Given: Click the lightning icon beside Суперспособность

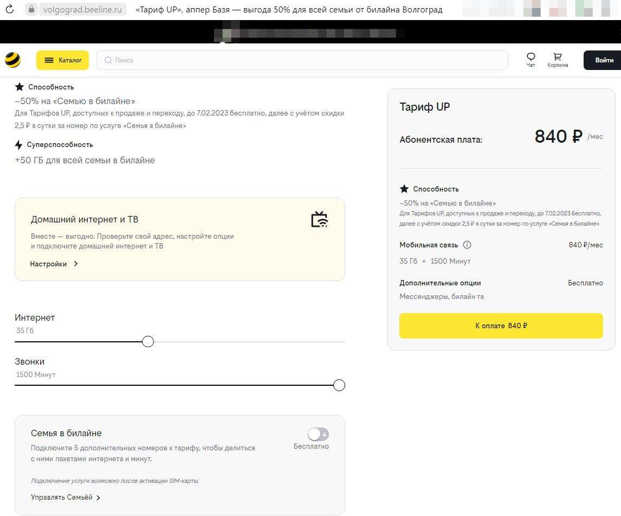Looking at the screenshot, I should [x=18, y=145].
